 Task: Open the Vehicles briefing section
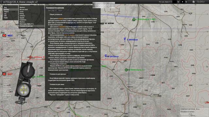(22, 16)
